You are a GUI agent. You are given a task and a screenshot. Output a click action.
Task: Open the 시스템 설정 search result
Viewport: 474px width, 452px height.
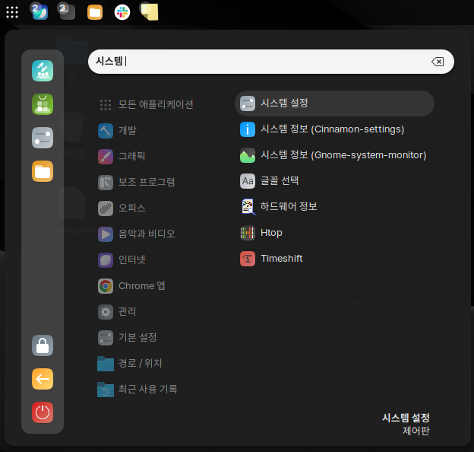coord(334,103)
